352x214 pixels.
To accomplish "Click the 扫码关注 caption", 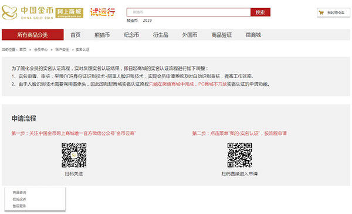I will coord(74,173).
